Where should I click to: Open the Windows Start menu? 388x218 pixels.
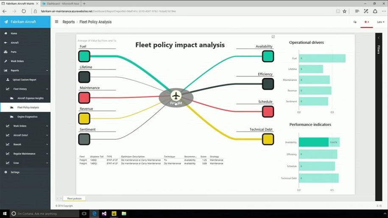5,214
